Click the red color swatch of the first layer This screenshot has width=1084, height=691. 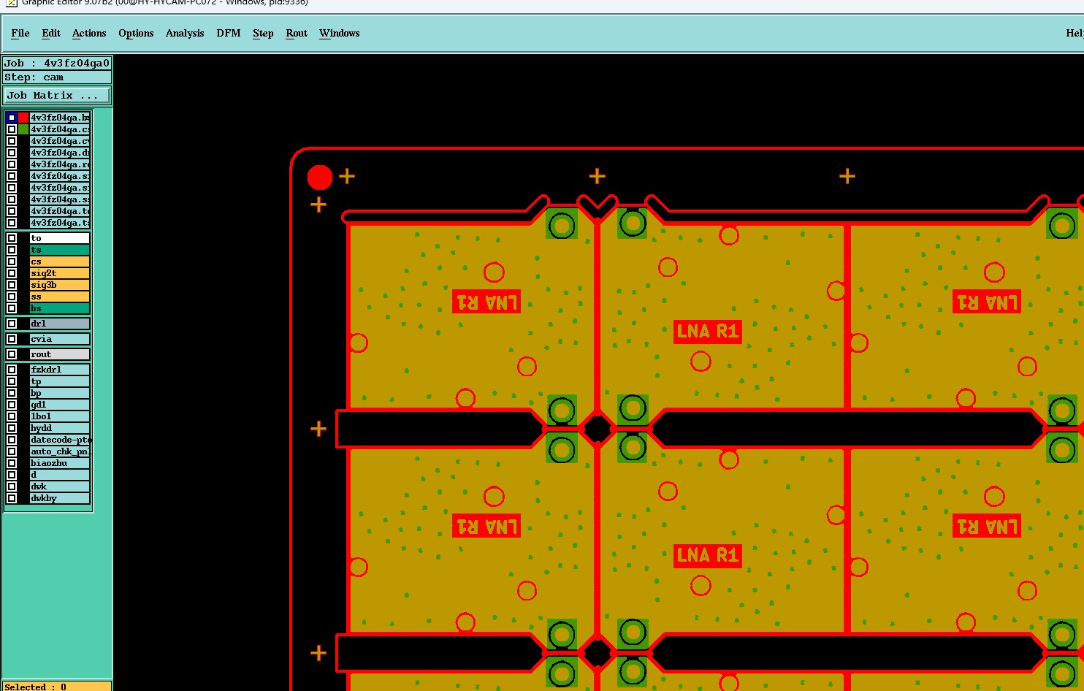pos(23,118)
